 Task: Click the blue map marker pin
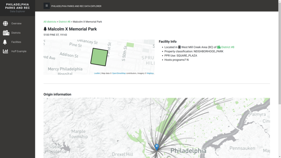click(156, 147)
